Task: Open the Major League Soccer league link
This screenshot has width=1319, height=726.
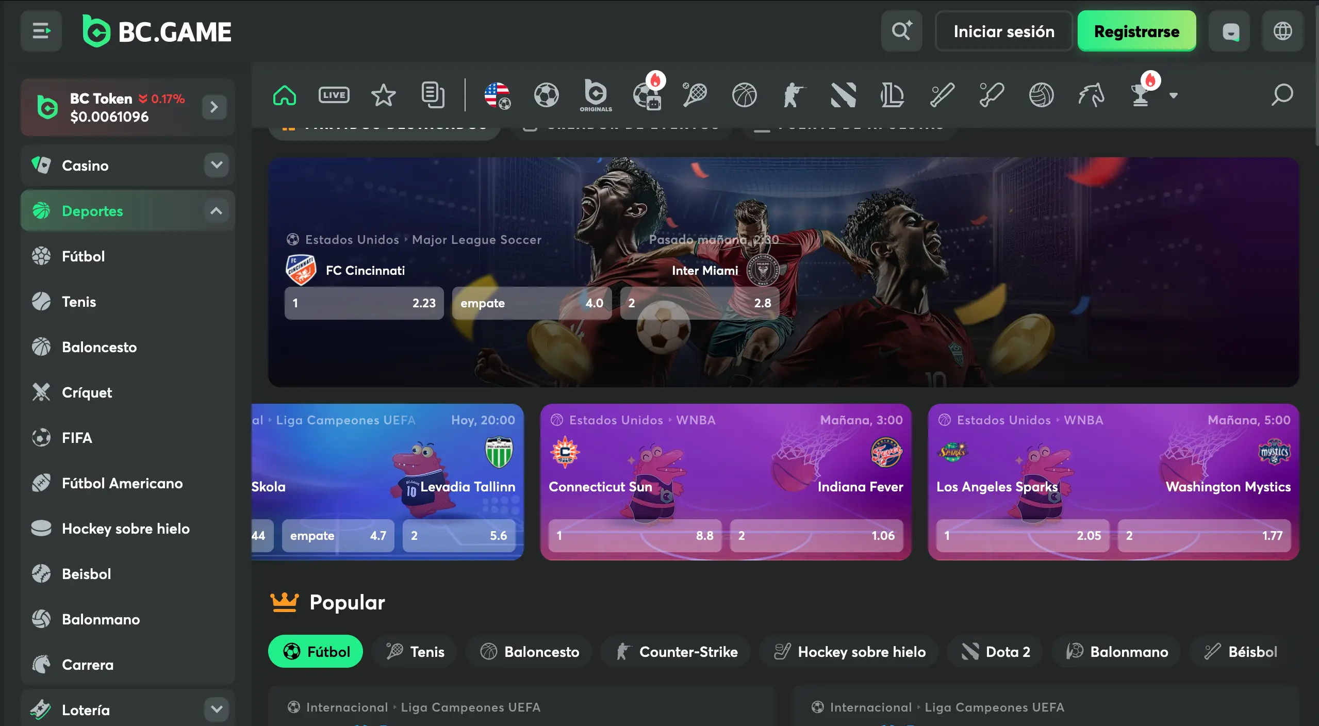Action: [476, 240]
